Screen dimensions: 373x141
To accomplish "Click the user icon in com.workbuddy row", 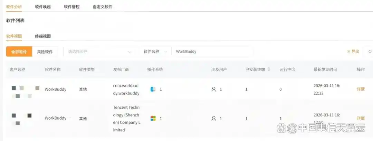I will [214, 89].
